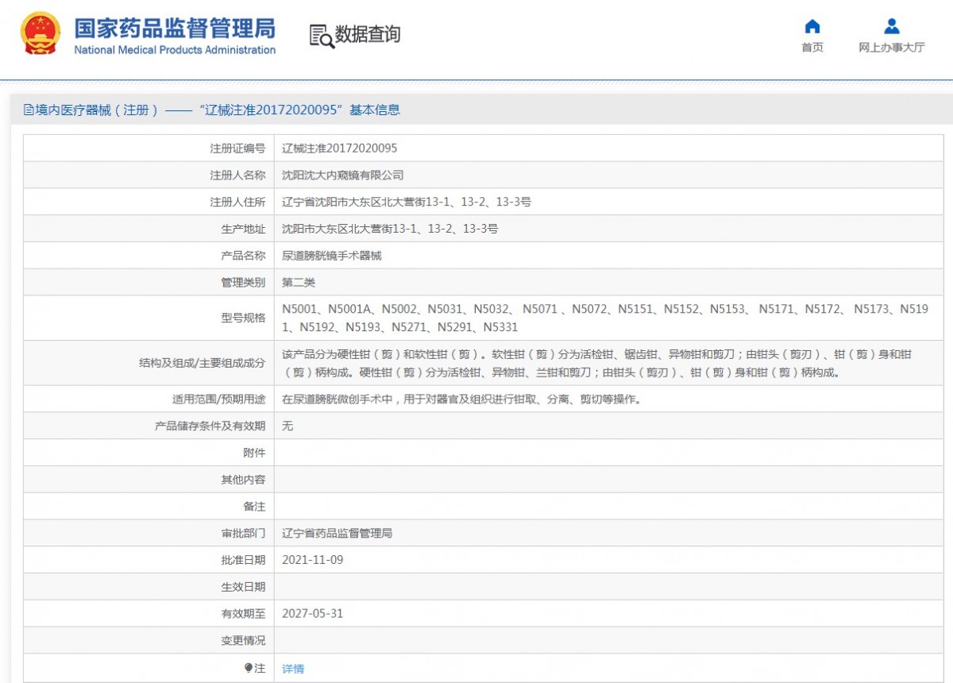
Task: Click the 产品名称 label cell
Action: pos(149,256)
